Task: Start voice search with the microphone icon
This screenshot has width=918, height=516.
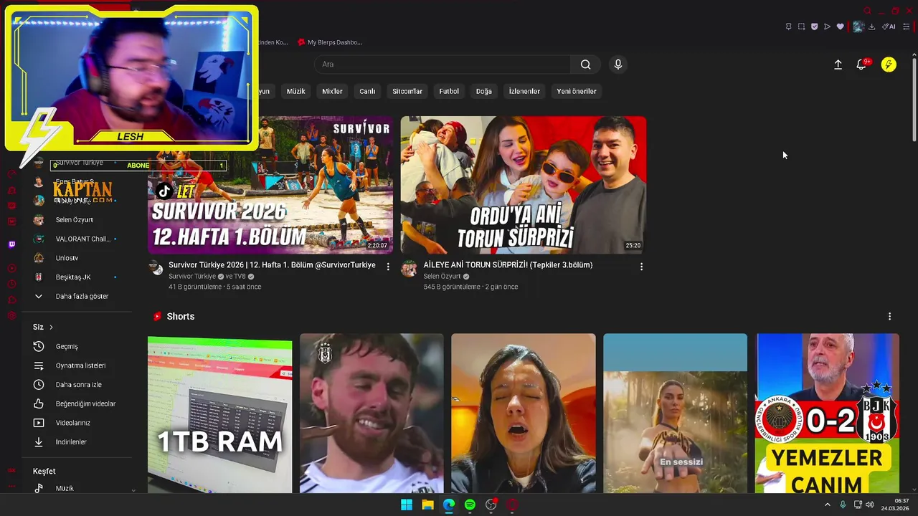Action: [618, 64]
